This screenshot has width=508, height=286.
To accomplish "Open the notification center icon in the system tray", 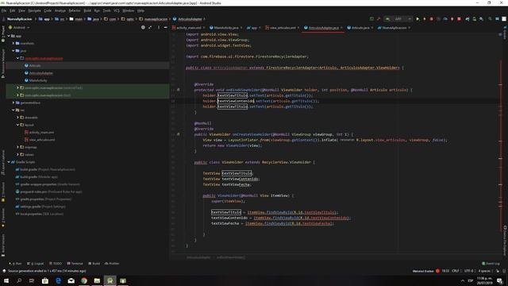I will pyautogui.click(x=500, y=280).
